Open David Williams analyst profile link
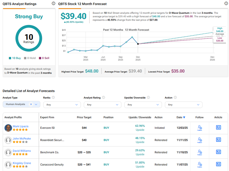The height and width of the screenshot is (171, 229). 21,151
